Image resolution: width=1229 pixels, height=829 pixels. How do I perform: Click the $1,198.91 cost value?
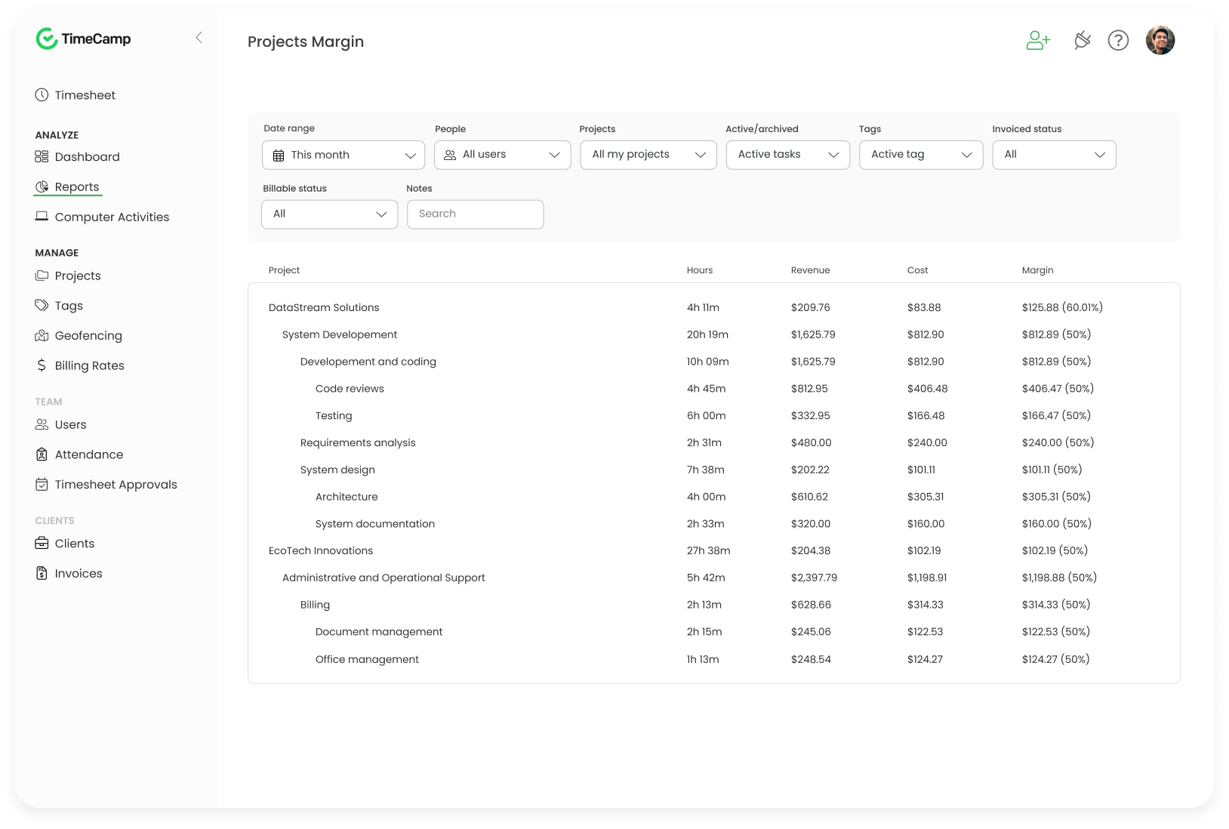tap(927, 578)
